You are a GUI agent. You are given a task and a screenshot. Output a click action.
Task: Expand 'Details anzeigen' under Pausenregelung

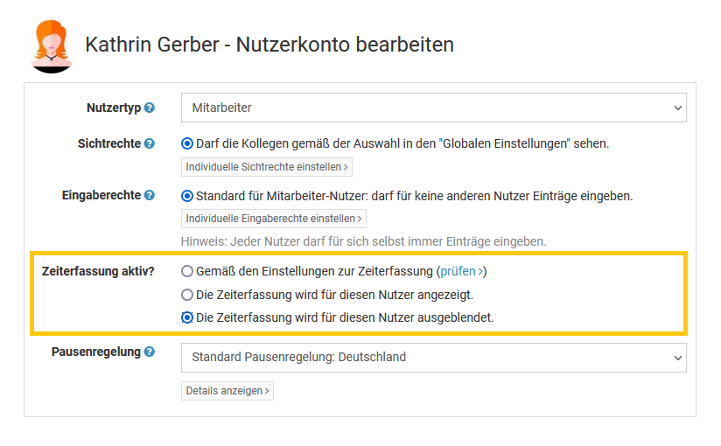point(227,391)
